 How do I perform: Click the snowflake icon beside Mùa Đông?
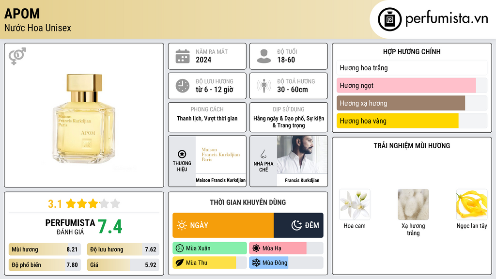tap(256, 263)
